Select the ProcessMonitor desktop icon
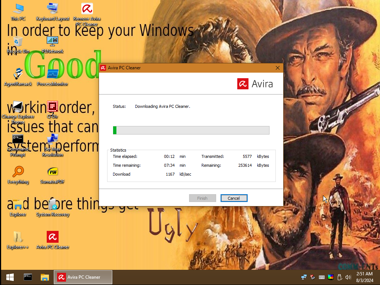Screen dimensions: 380x285 click(x=53, y=77)
